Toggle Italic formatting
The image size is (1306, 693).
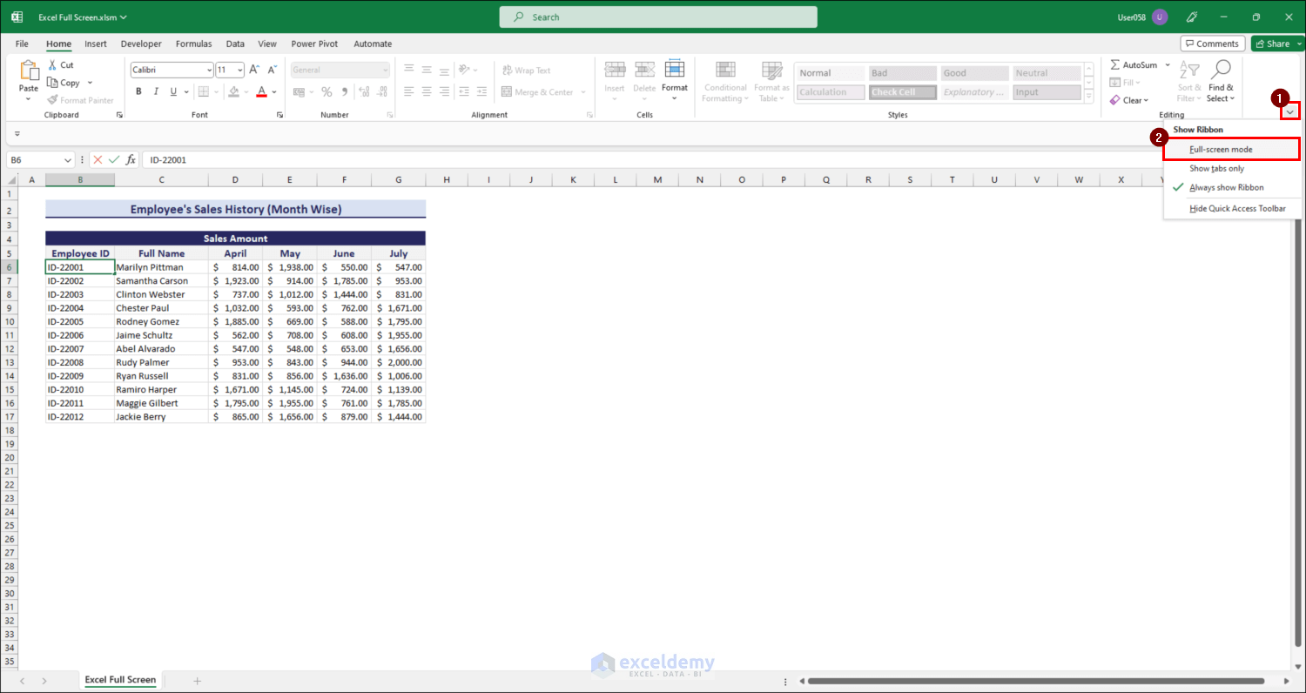coord(156,91)
